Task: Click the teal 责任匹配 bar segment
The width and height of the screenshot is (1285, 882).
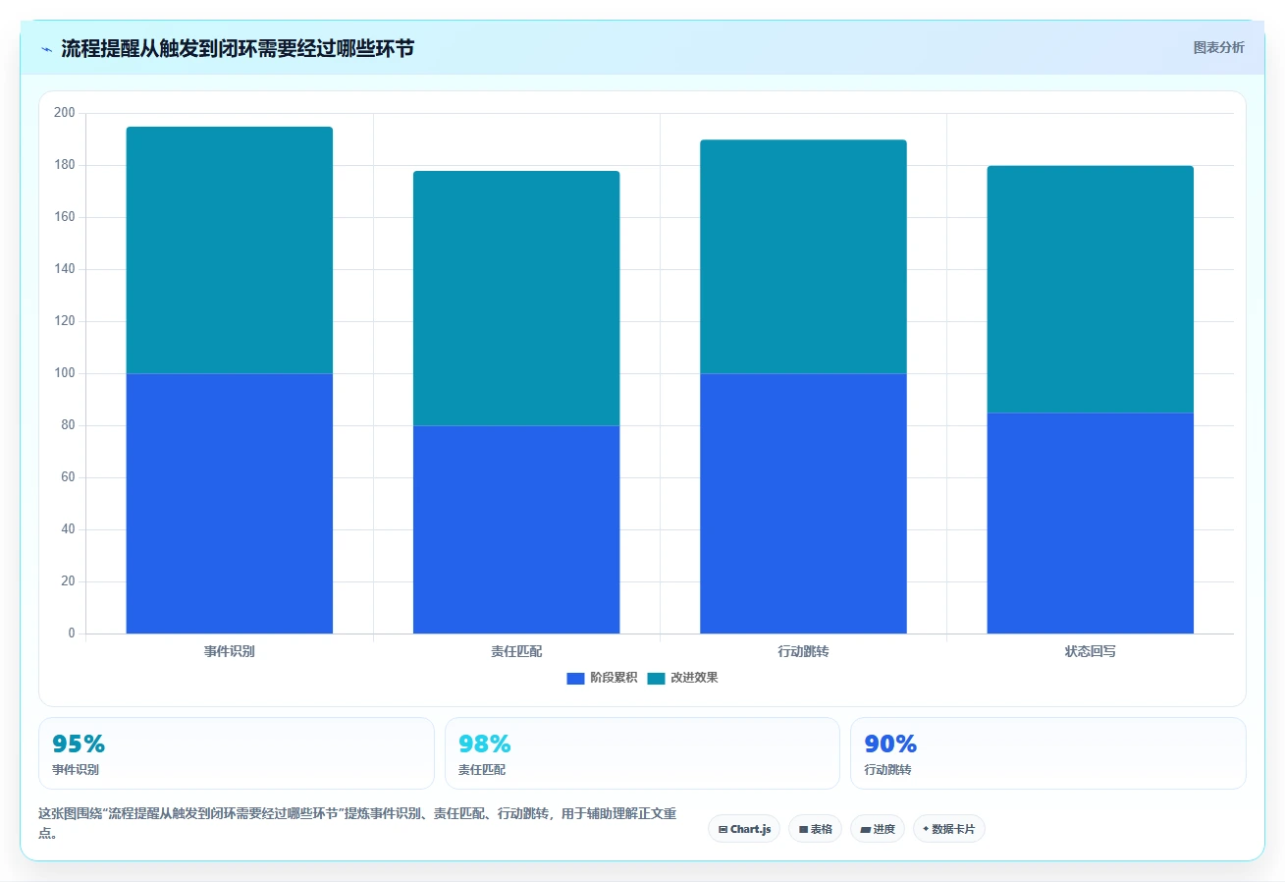Action: click(516, 299)
